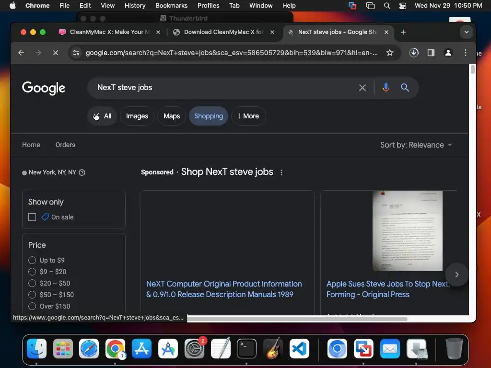Select price Over $150
491x368 pixels.
coord(32,306)
